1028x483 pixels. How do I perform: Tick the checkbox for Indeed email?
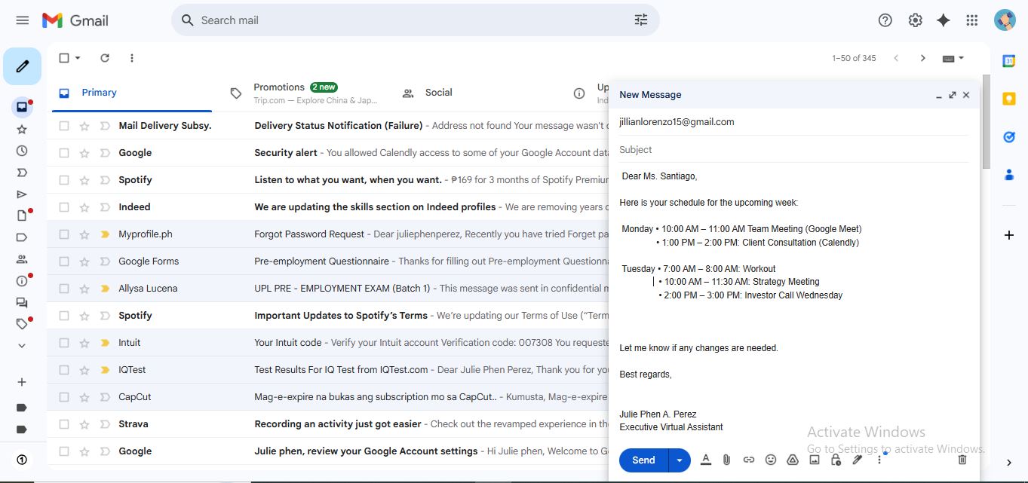pyautogui.click(x=64, y=207)
